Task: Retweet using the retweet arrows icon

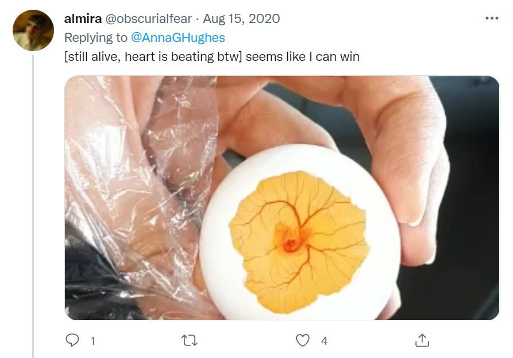Action: (190, 341)
